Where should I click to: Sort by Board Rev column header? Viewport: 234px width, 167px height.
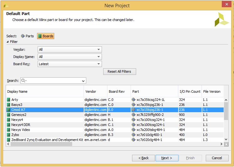(119, 91)
